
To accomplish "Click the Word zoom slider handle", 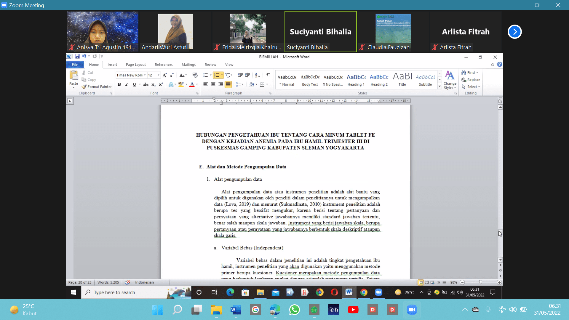I will click(481, 282).
